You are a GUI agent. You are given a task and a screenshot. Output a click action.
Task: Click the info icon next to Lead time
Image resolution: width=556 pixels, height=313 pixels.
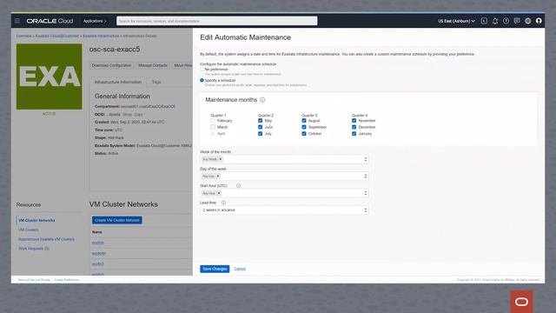coord(223,203)
